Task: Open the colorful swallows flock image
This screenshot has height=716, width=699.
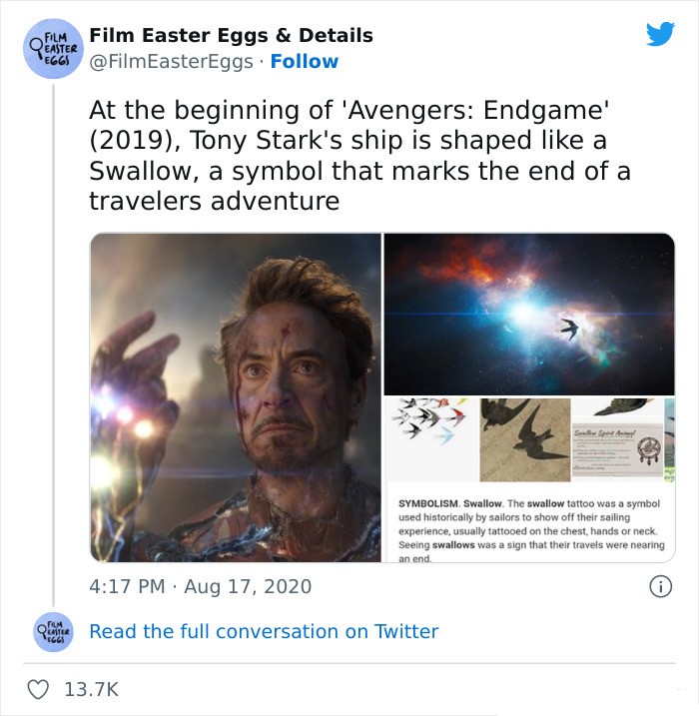Action: (x=431, y=439)
